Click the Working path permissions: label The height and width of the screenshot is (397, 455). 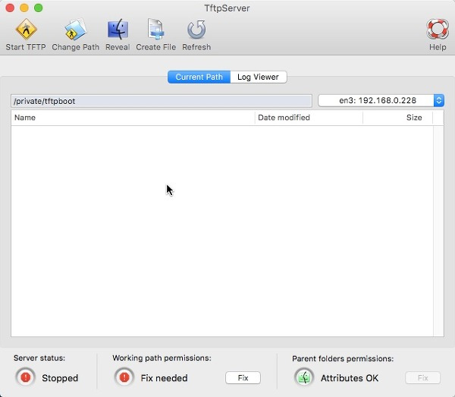162,358
